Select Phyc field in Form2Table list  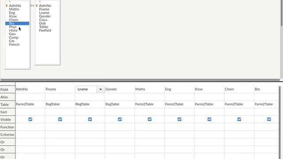(x=13, y=27)
